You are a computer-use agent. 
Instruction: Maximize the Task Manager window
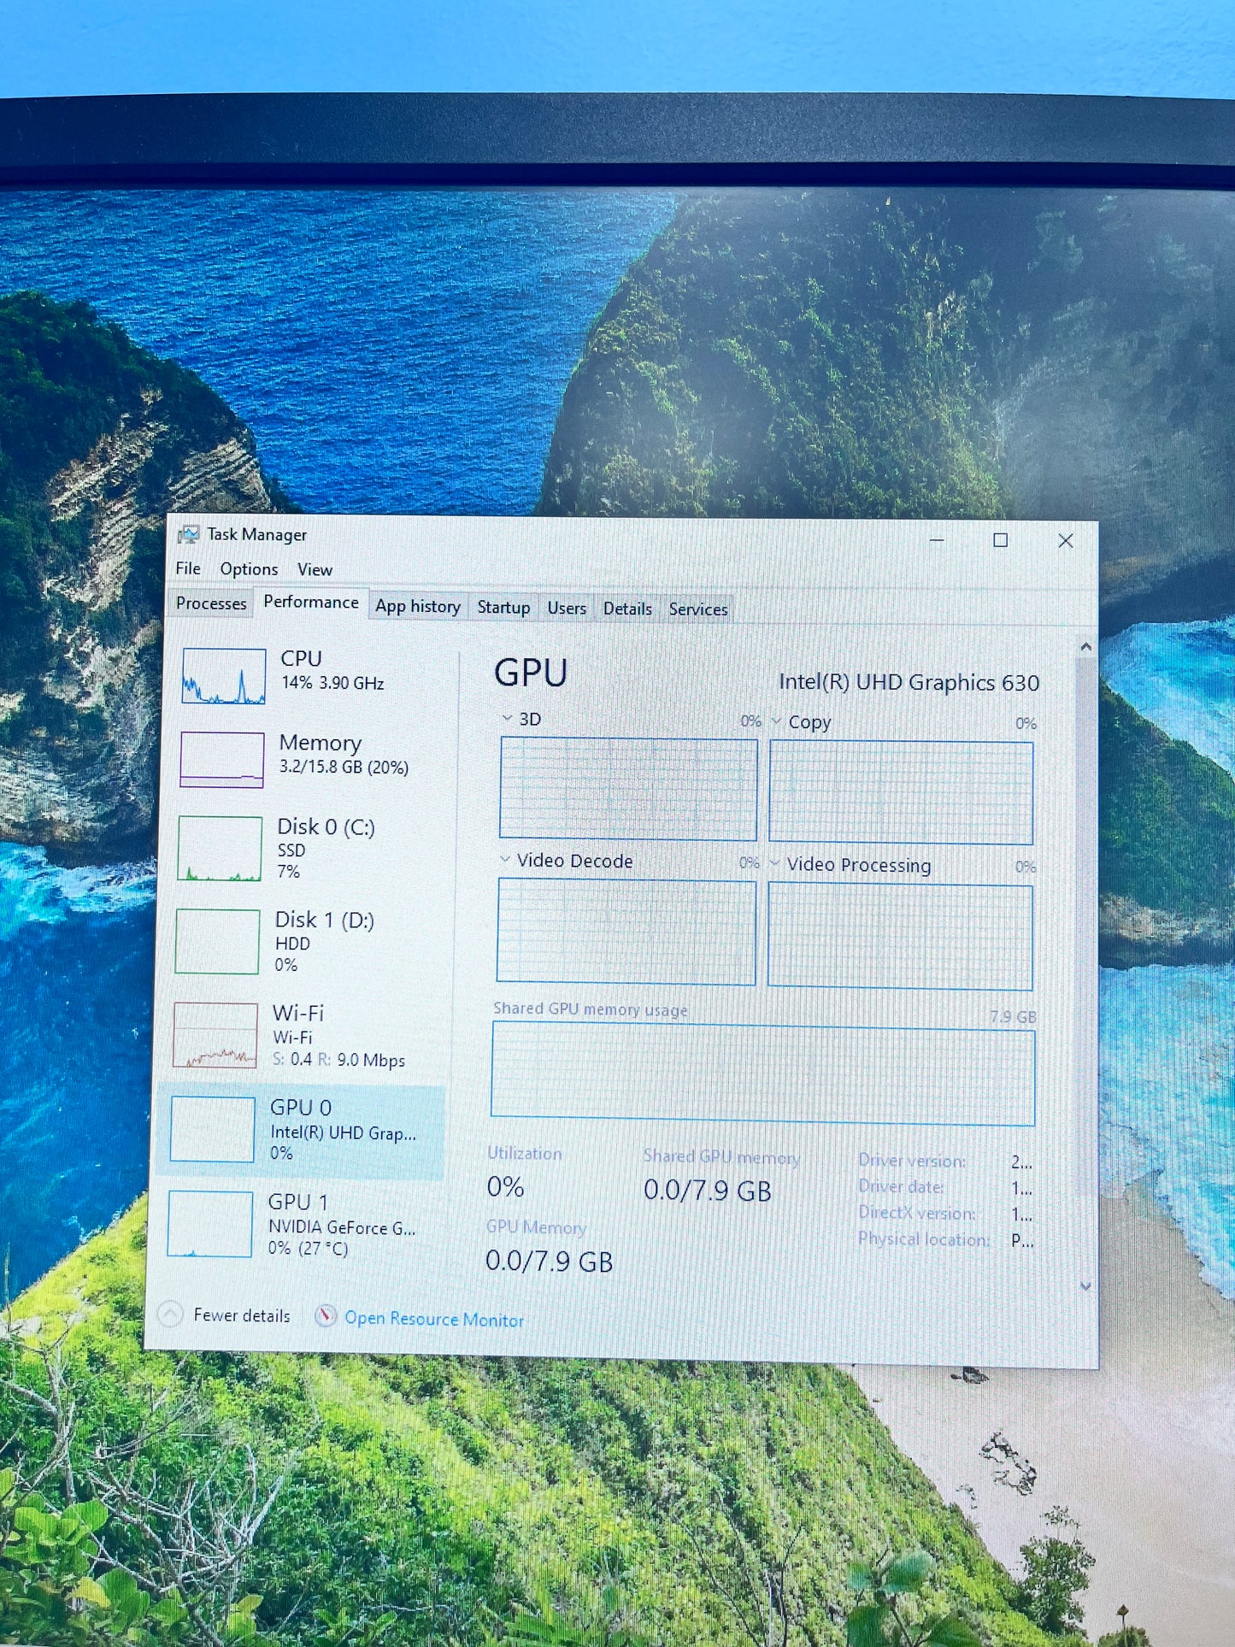[1000, 540]
